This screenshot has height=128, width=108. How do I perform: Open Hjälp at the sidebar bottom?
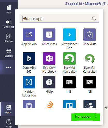[9, 123]
